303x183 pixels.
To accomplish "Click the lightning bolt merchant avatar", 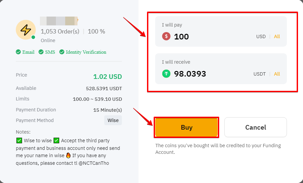I will (x=26, y=30).
